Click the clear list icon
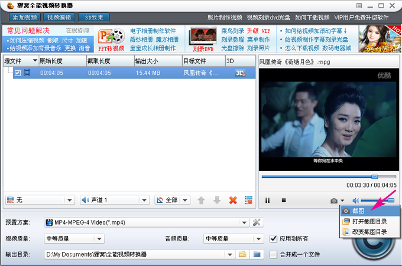This screenshot has height=266, width=402. 248,201
